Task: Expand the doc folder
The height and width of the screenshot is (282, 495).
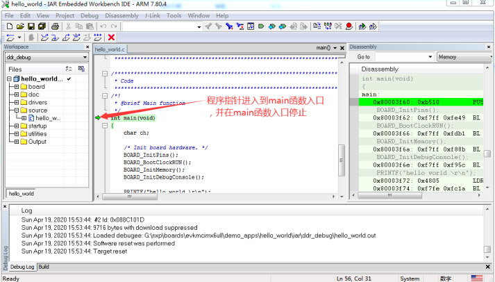Action: point(17,94)
